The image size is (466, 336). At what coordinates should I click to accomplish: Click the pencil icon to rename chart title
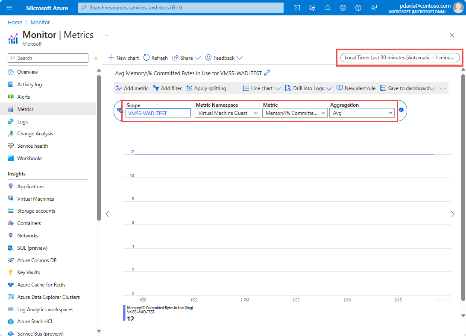[267, 73]
